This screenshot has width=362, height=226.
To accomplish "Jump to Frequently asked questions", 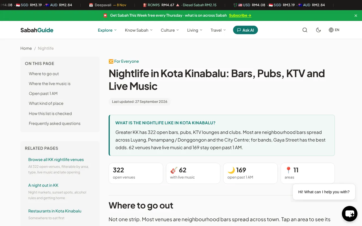I will click(55, 123).
